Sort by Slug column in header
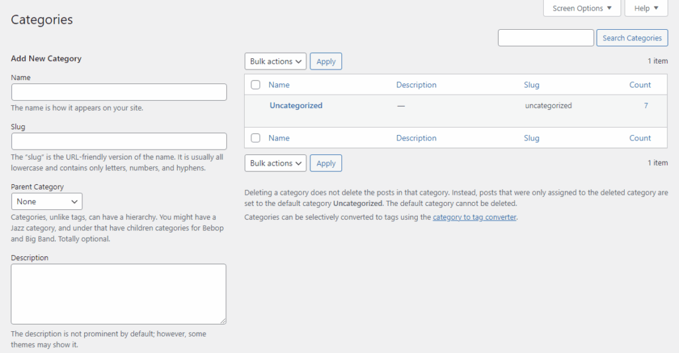This screenshot has width=679, height=353. coord(531,85)
